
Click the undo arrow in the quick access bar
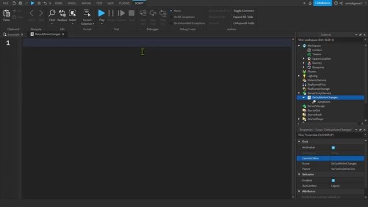coord(45,3)
